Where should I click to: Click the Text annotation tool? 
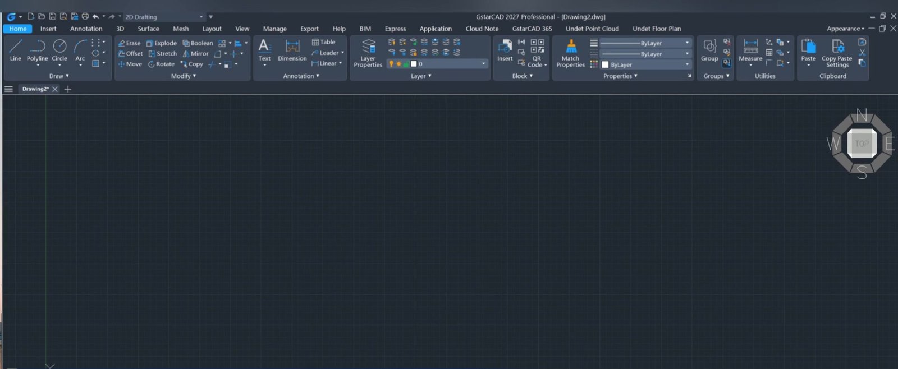[264, 51]
